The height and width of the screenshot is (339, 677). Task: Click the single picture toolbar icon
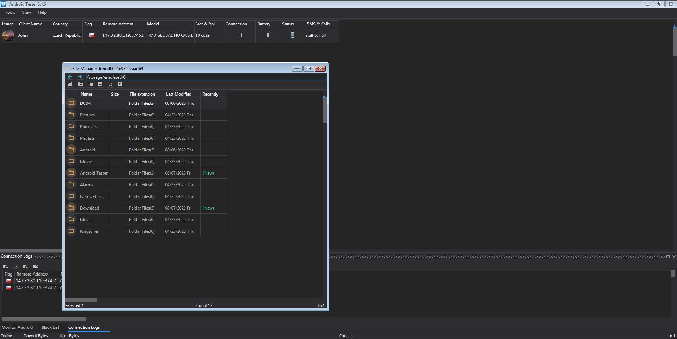[100, 84]
